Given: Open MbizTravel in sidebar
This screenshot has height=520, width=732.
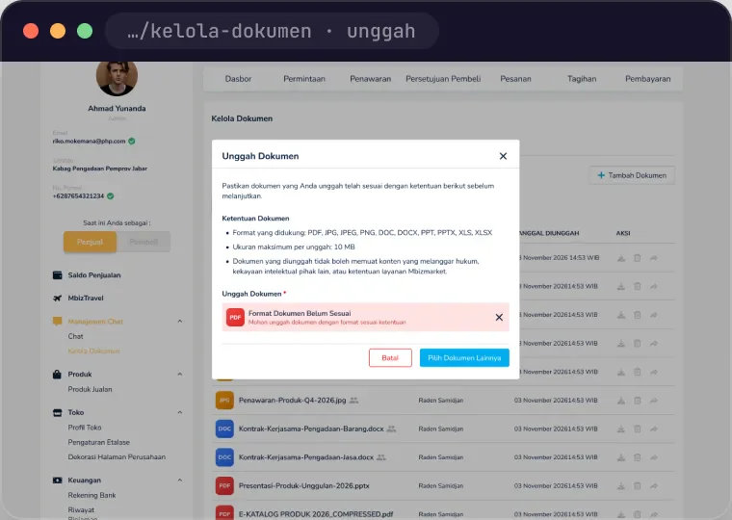Looking at the screenshot, I should pos(86,298).
